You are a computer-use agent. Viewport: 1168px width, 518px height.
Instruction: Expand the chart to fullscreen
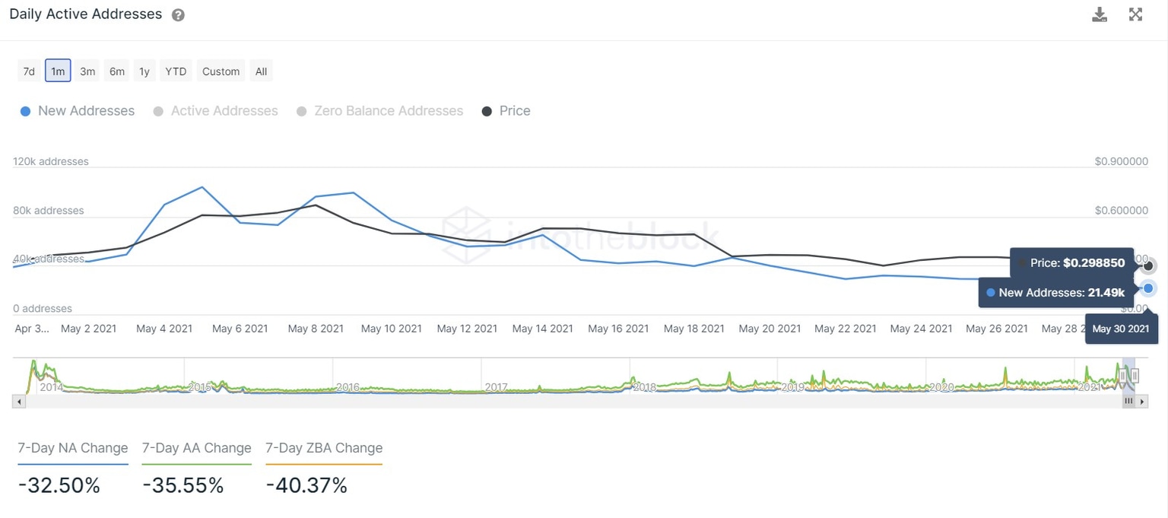click(x=1135, y=14)
